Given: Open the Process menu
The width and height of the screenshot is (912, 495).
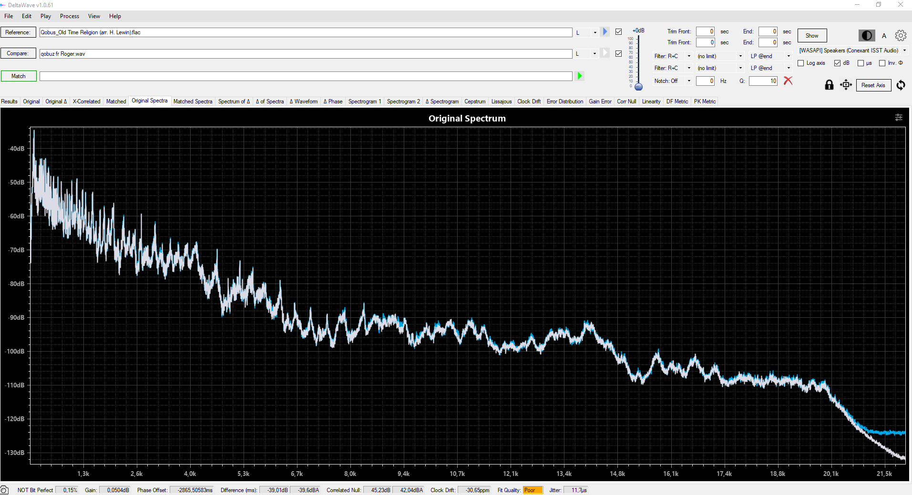Looking at the screenshot, I should point(70,16).
